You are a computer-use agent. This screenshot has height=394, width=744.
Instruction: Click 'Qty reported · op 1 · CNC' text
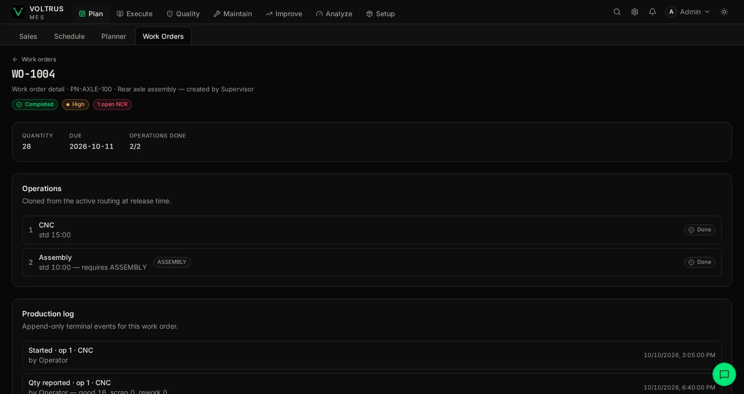pyautogui.click(x=69, y=383)
